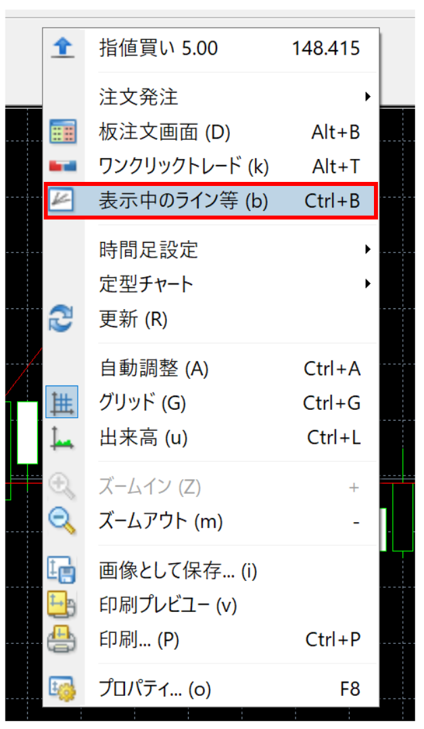The width and height of the screenshot is (424, 729).
Task: Click the properties gear icon
Action: [x=62, y=688]
